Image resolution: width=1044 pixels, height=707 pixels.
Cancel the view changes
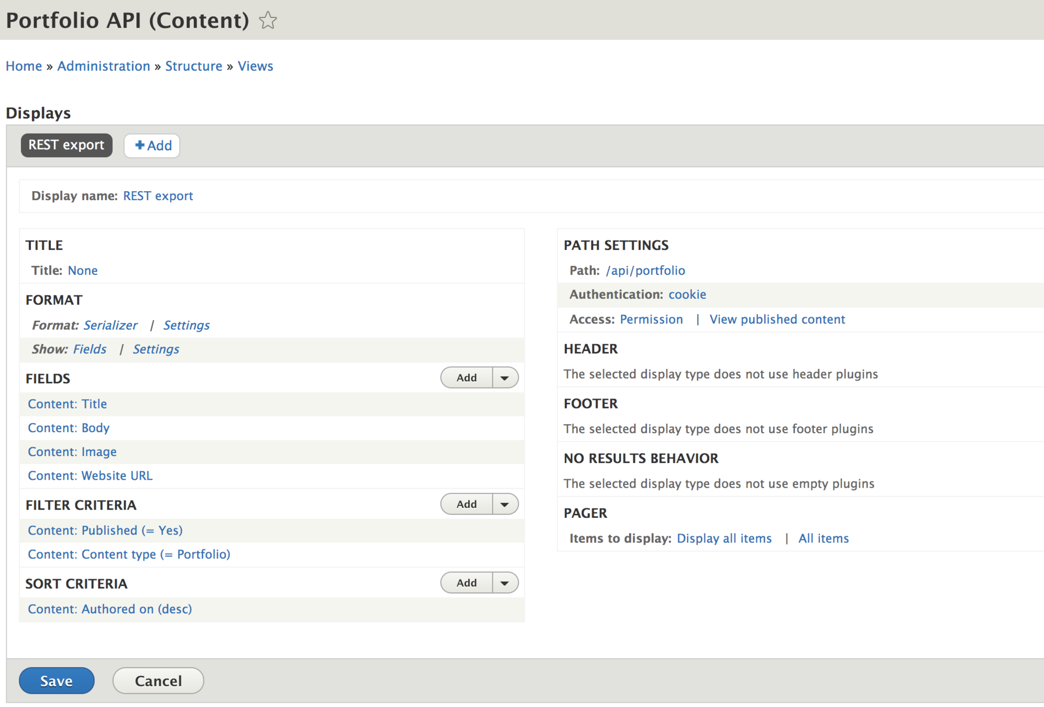158,680
